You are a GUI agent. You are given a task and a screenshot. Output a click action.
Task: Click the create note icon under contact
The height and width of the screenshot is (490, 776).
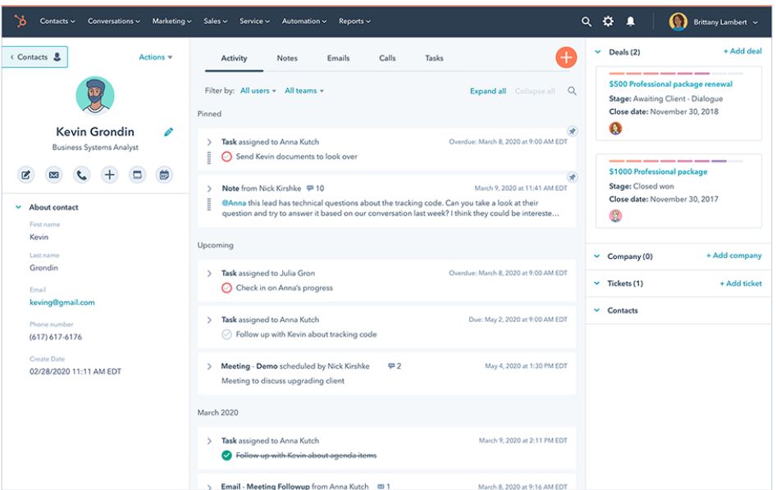pyautogui.click(x=25, y=175)
